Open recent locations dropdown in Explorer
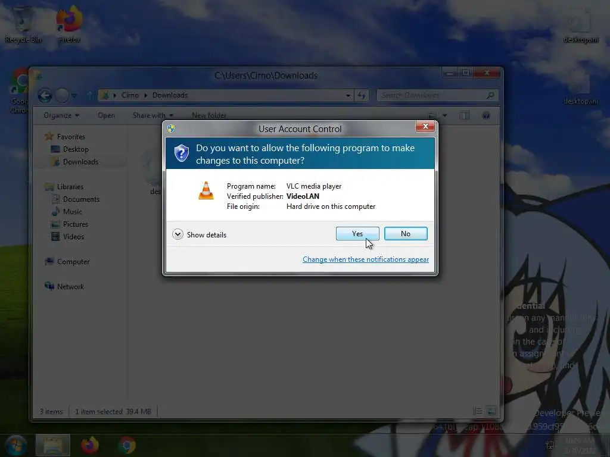 point(74,96)
